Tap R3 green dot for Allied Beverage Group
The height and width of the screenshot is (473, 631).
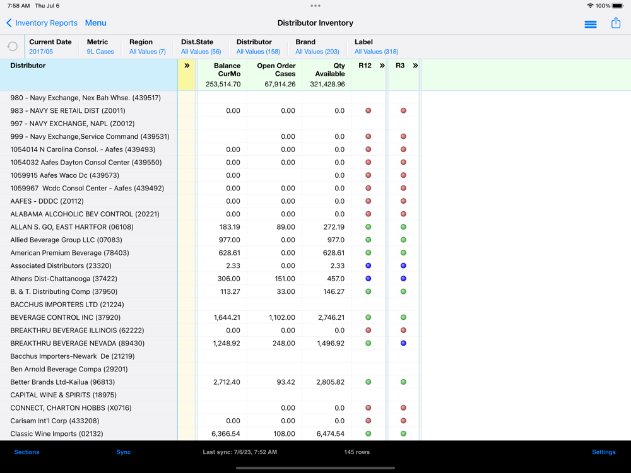point(403,240)
